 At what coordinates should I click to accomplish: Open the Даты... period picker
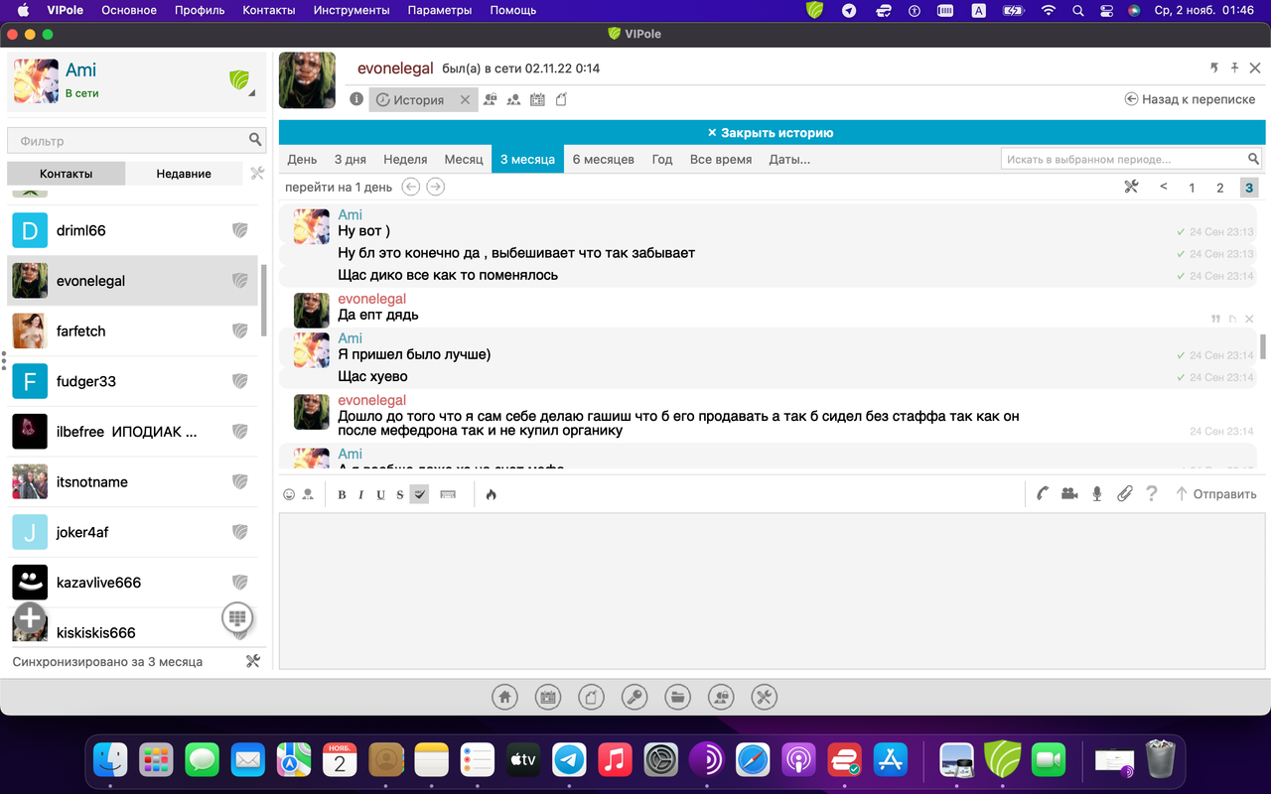click(789, 159)
